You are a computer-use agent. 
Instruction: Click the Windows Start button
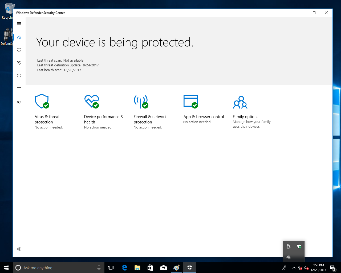[x=6, y=268]
